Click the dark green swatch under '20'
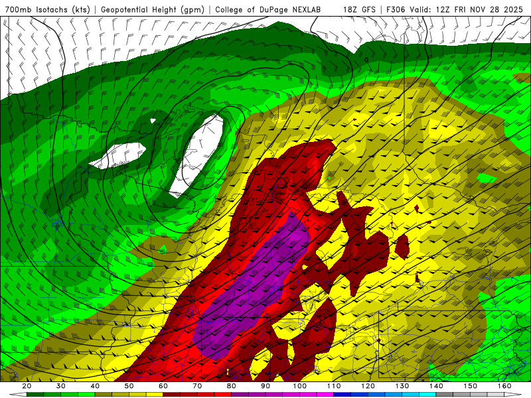Image resolution: width=531 pixels, height=398 pixels. pyautogui.click(x=35, y=395)
